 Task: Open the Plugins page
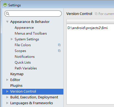coord(16,86)
